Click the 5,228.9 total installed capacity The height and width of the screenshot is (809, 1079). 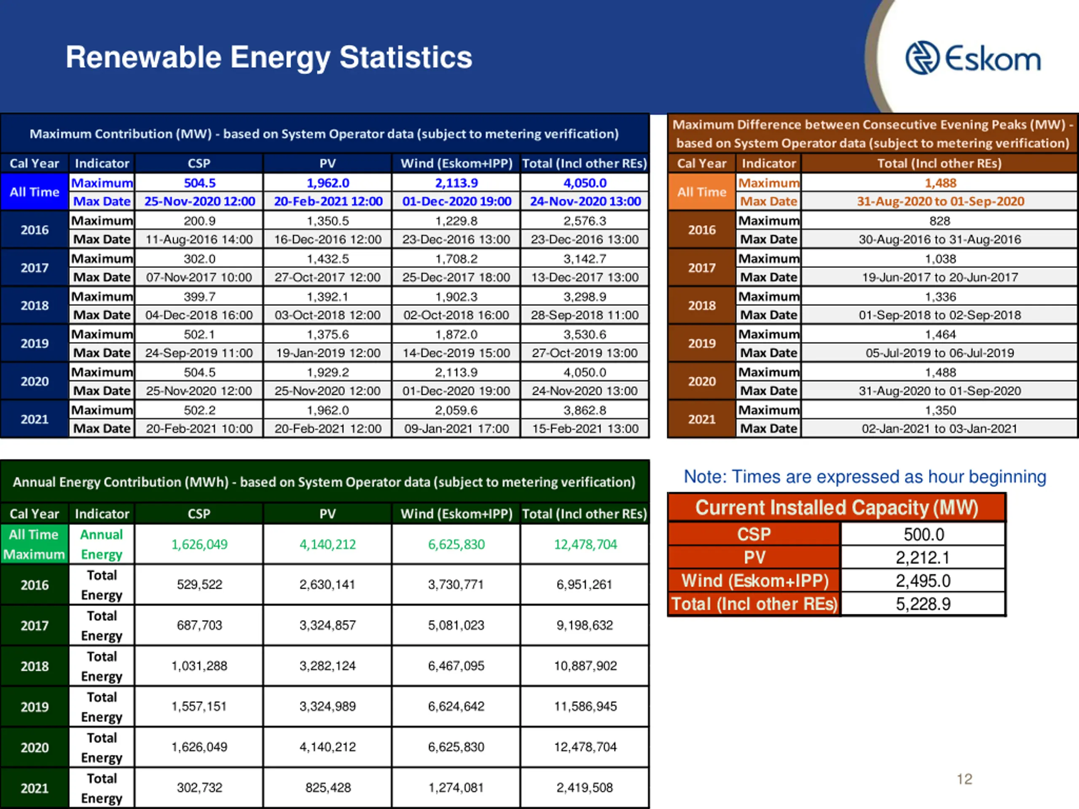[923, 605]
